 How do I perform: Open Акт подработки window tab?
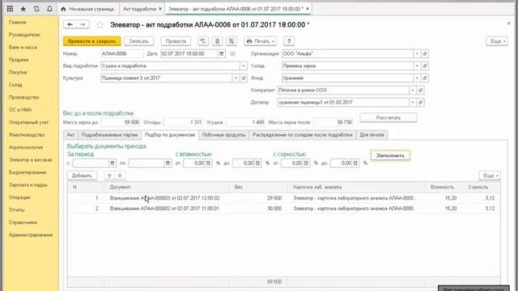coord(139,9)
